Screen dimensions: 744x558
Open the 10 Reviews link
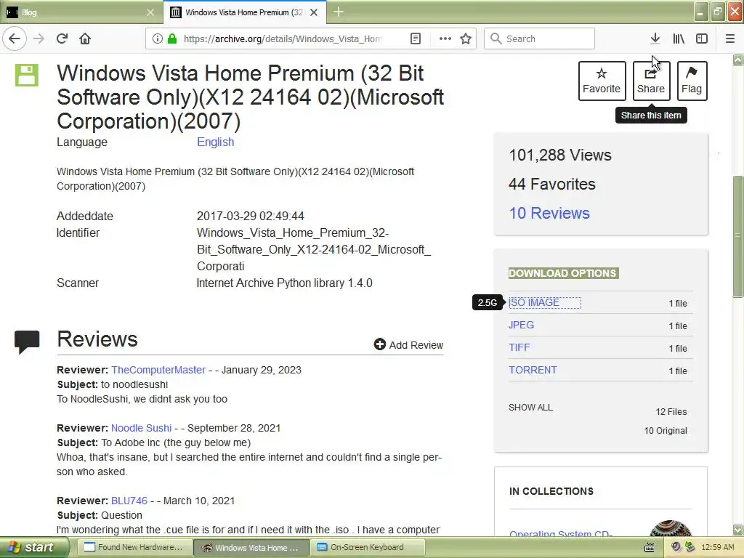click(x=549, y=213)
